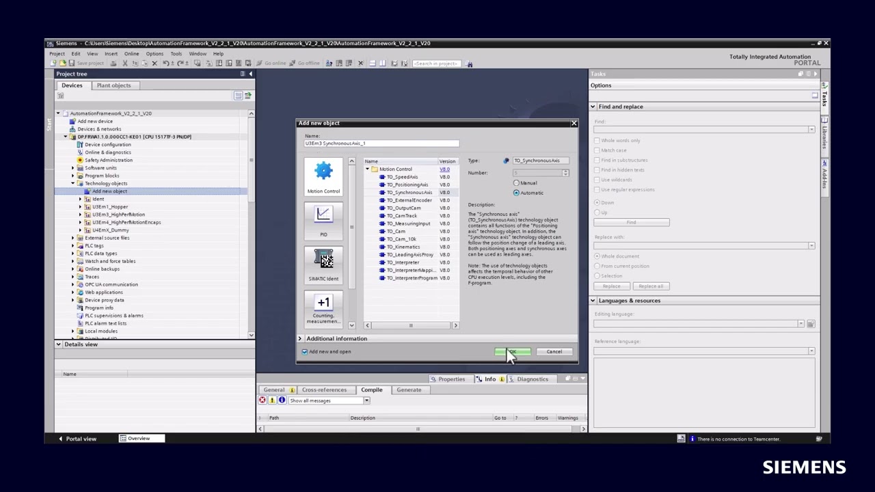Click the Redo arrow icon in toolbar
Screen dimensions: 875x492
point(180,64)
